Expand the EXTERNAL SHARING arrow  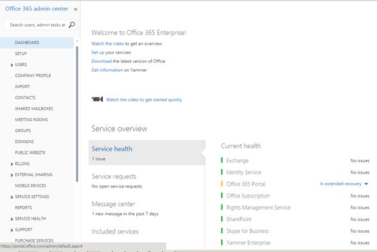point(12,175)
